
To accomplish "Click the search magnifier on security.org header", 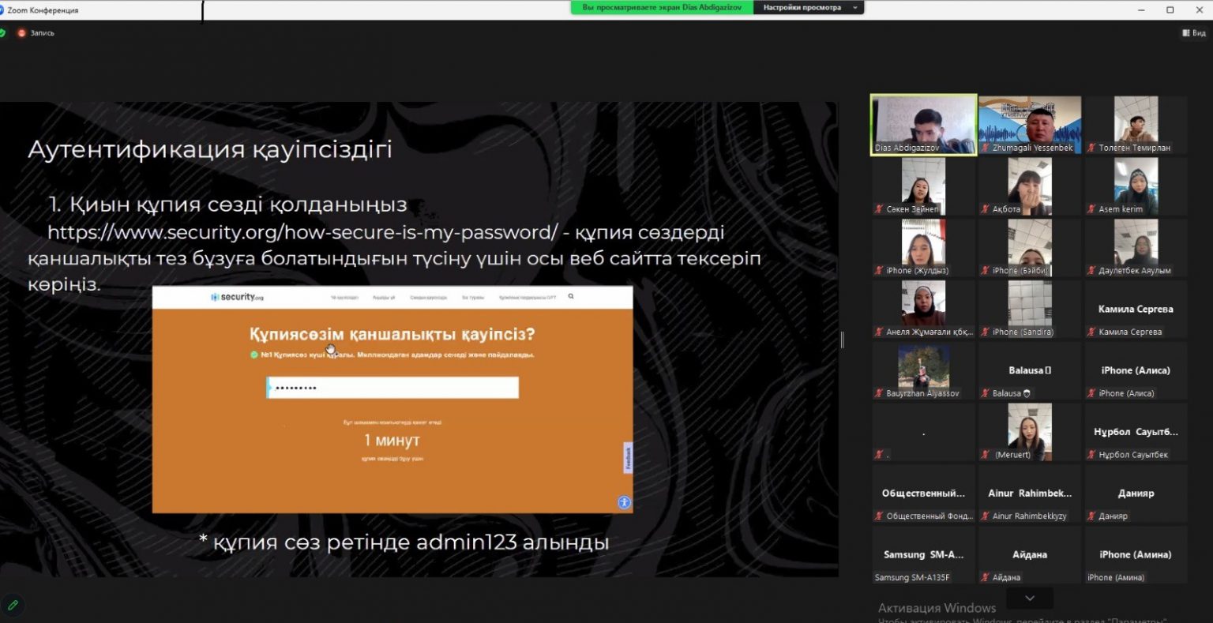I will click(571, 297).
